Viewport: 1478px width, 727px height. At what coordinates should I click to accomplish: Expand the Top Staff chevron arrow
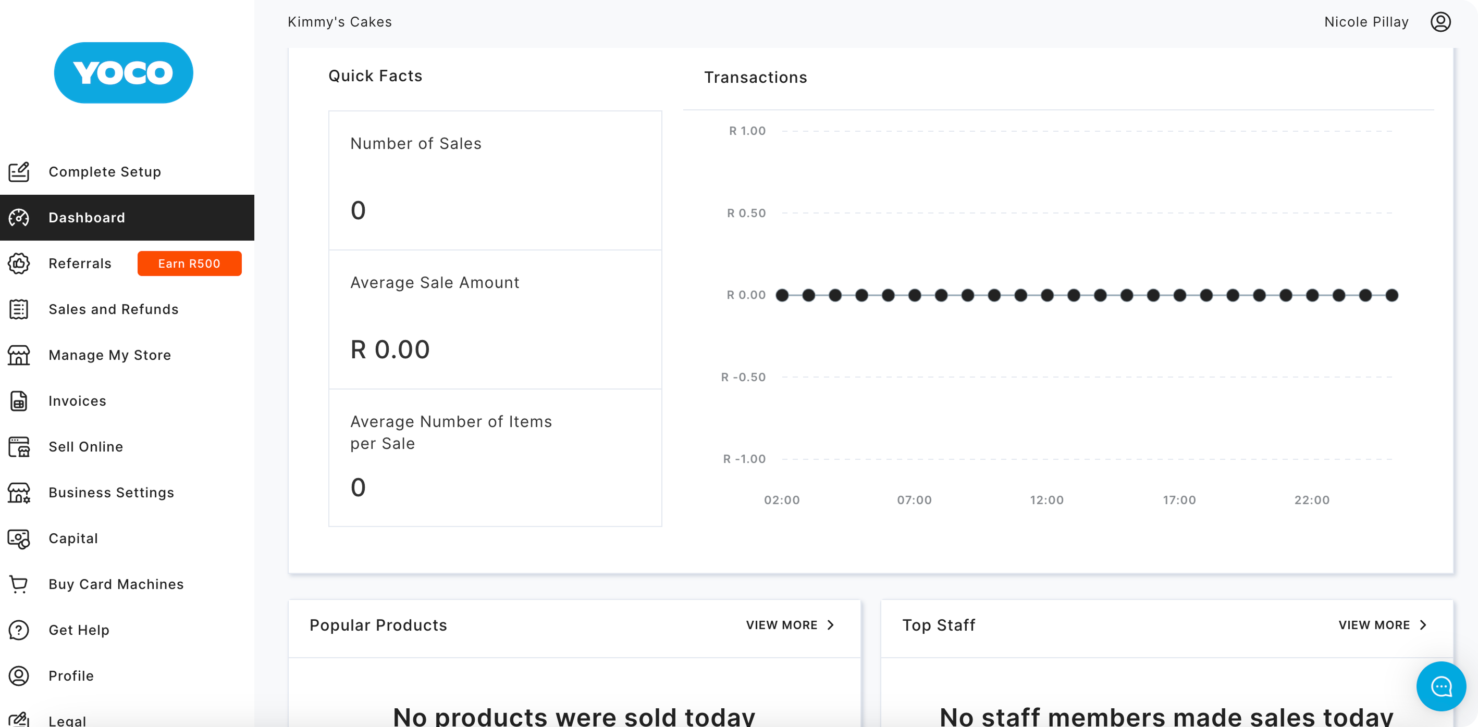tap(1423, 625)
